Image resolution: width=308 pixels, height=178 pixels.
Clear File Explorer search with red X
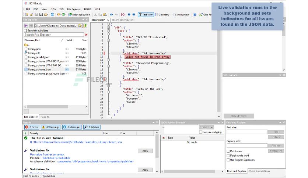(x=86, y=35)
